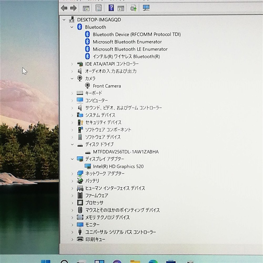
Task: Select インテル(R) ワイヤレス Bluetooth(R) device
Action: [126, 57]
